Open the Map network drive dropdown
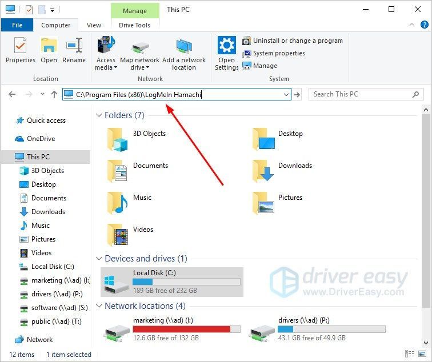Viewport: 432px width, 362px height. 139,54
